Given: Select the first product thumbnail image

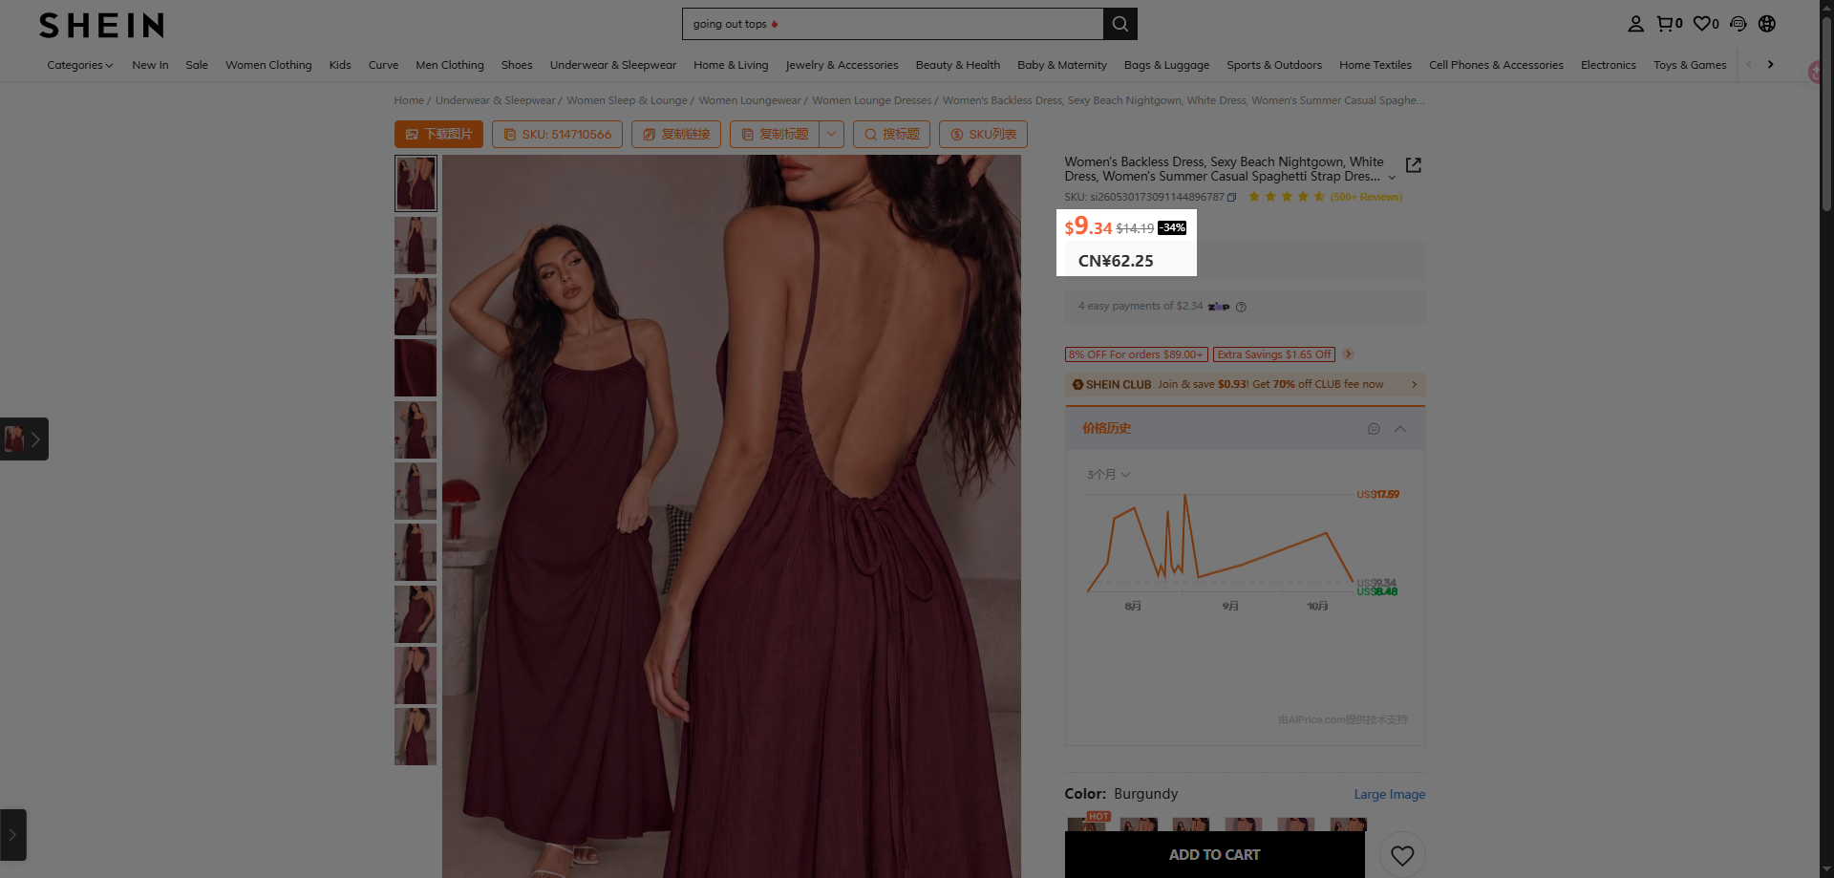Looking at the screenshot, I should coord(416,183).
